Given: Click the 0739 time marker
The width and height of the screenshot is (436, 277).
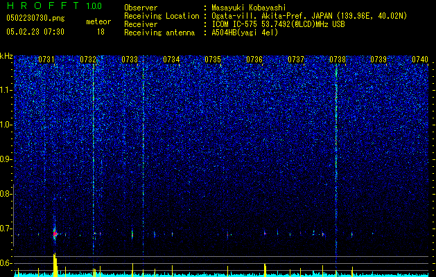Looking at the screenshot, I should coord(378,60).
